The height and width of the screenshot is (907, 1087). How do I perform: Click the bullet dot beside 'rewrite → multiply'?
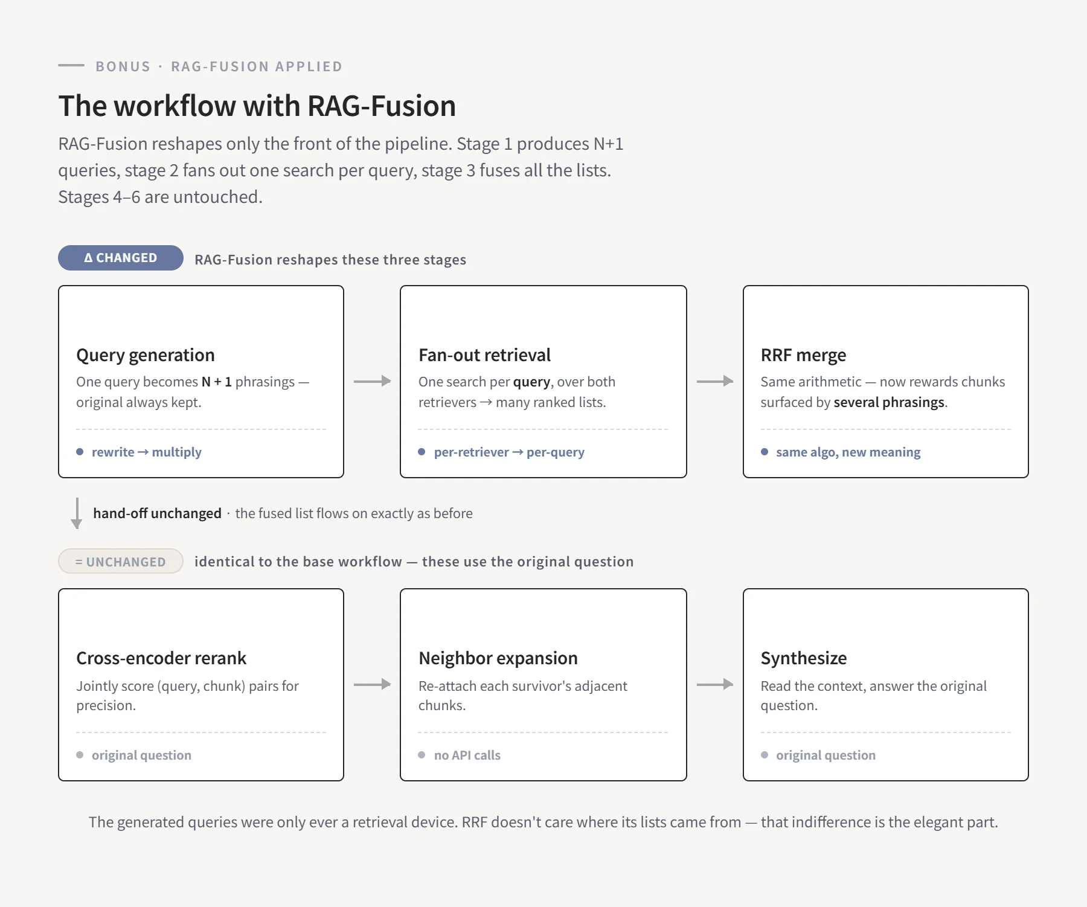[80, 452]
